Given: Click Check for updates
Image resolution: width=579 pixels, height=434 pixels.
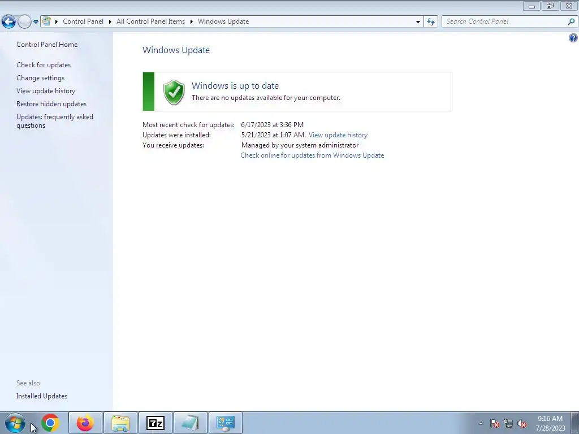Looking at the screenshot, I should pyautogui.click(x=44, y=65).
